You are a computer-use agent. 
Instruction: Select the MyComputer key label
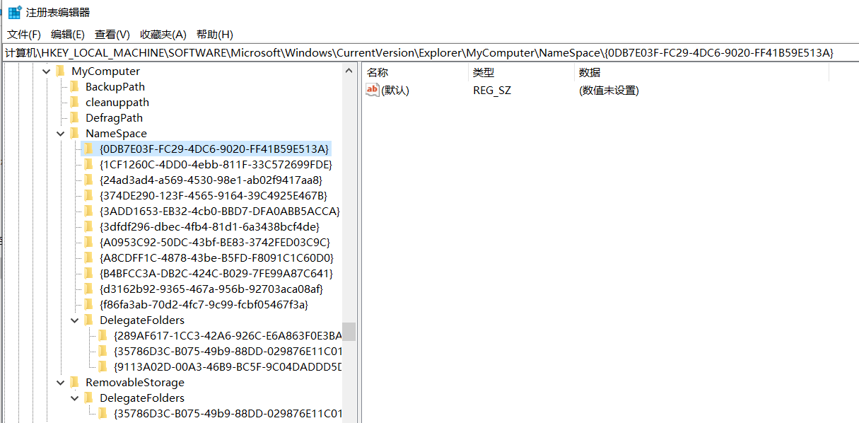pos(106,71)
